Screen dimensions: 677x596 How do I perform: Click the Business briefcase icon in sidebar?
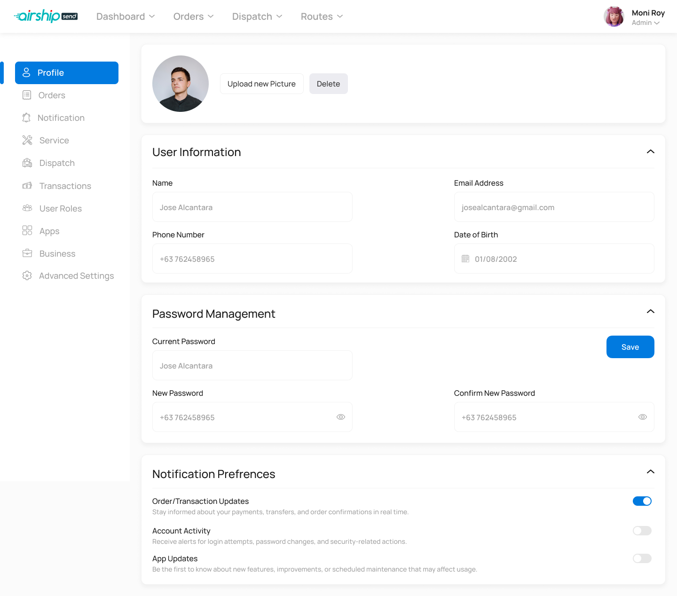[x=27, y=253]
